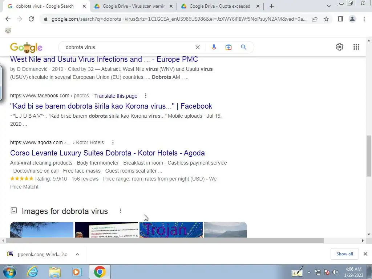Viewport: 372px width, 279px height.
Task: Close the Virus scan warning tab
Action: point(171,7)
